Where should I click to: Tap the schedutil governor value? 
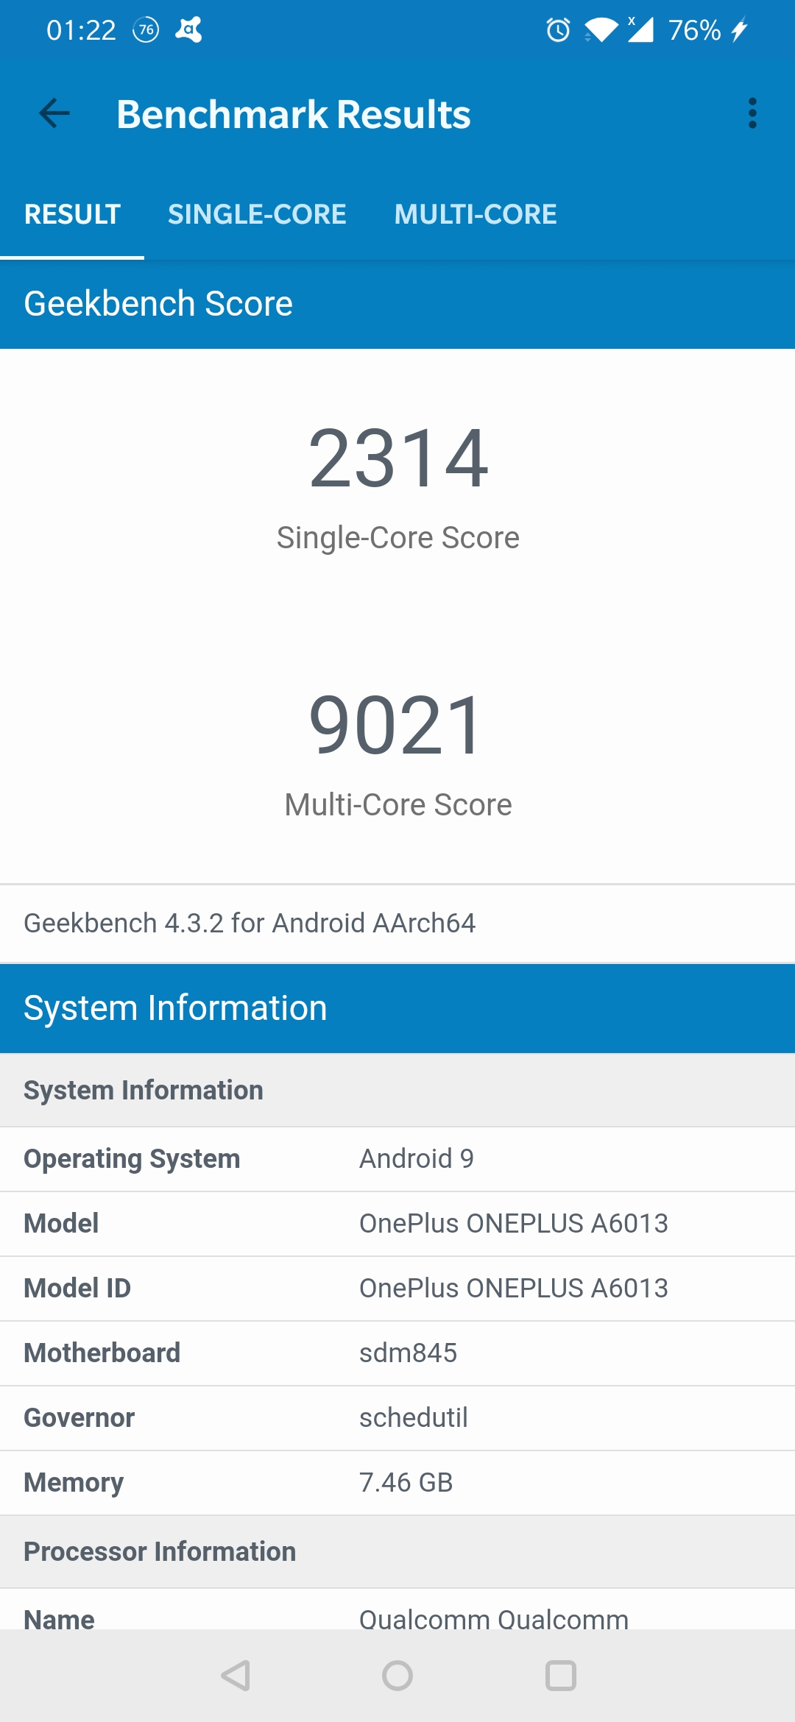pyautogui.click(x=414, y=1417)
